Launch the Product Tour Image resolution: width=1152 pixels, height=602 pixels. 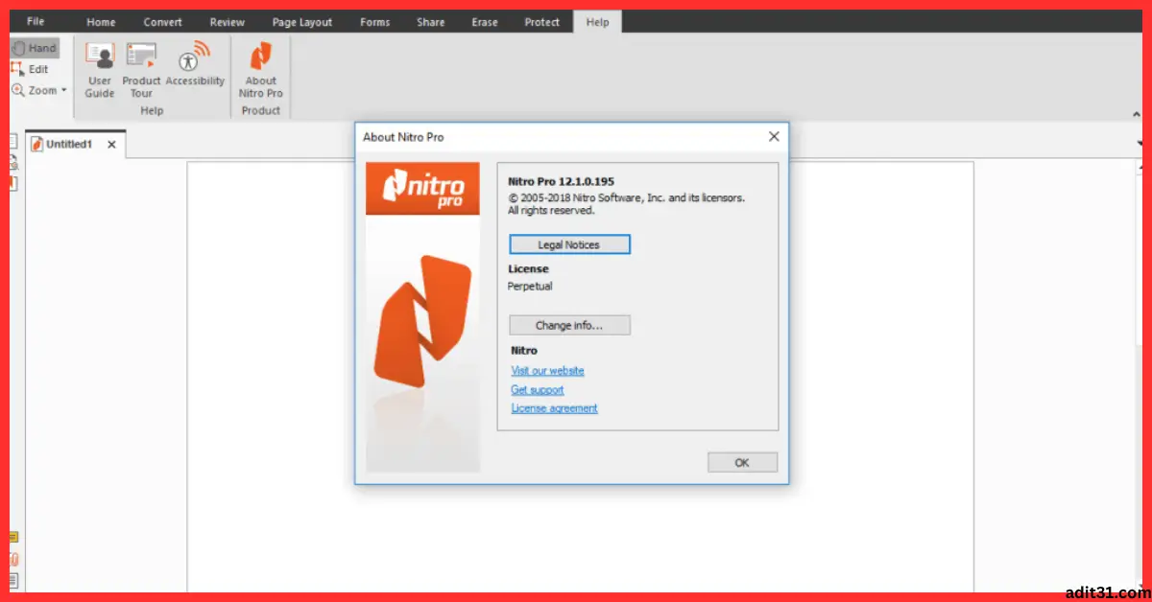tap(141, 69)
